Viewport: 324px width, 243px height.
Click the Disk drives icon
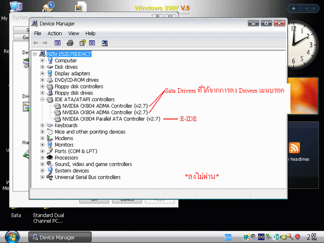point(50,67)
